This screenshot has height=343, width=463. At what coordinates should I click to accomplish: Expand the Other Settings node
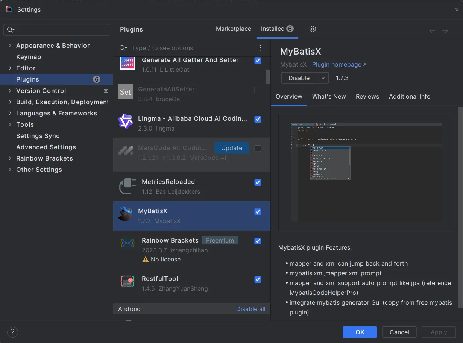tap(10, 170)
